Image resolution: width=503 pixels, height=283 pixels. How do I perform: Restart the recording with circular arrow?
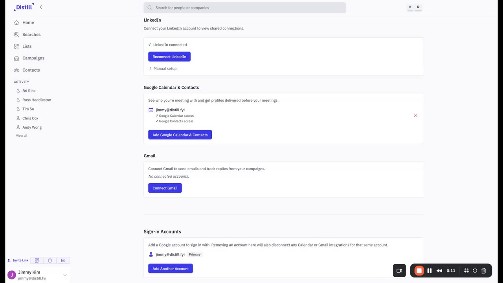tap(475, 270)
